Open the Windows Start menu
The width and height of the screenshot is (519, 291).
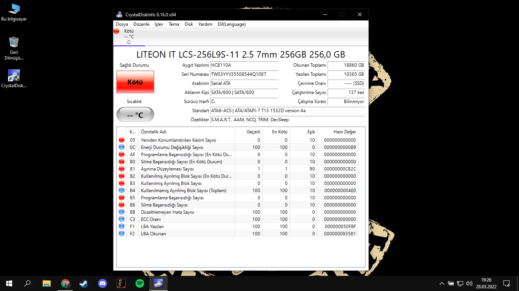coord(9,283)
